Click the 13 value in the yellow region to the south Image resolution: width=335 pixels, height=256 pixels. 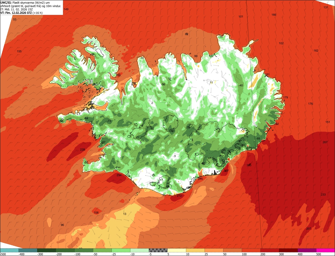[x=125, y=214]
